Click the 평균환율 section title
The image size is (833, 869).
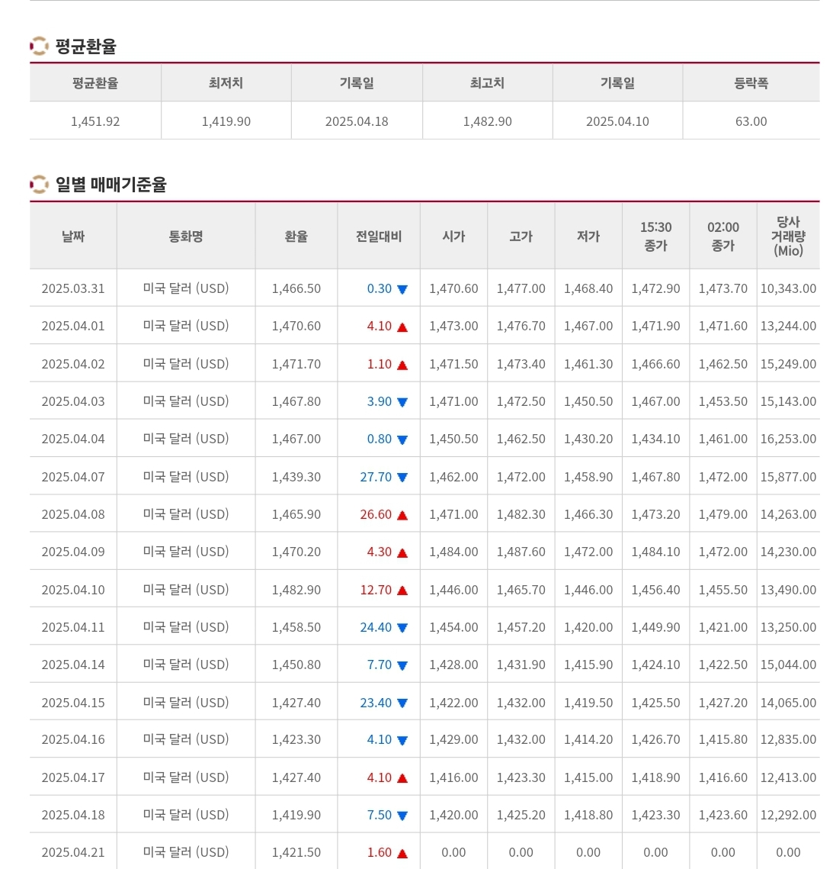point(86,46)
